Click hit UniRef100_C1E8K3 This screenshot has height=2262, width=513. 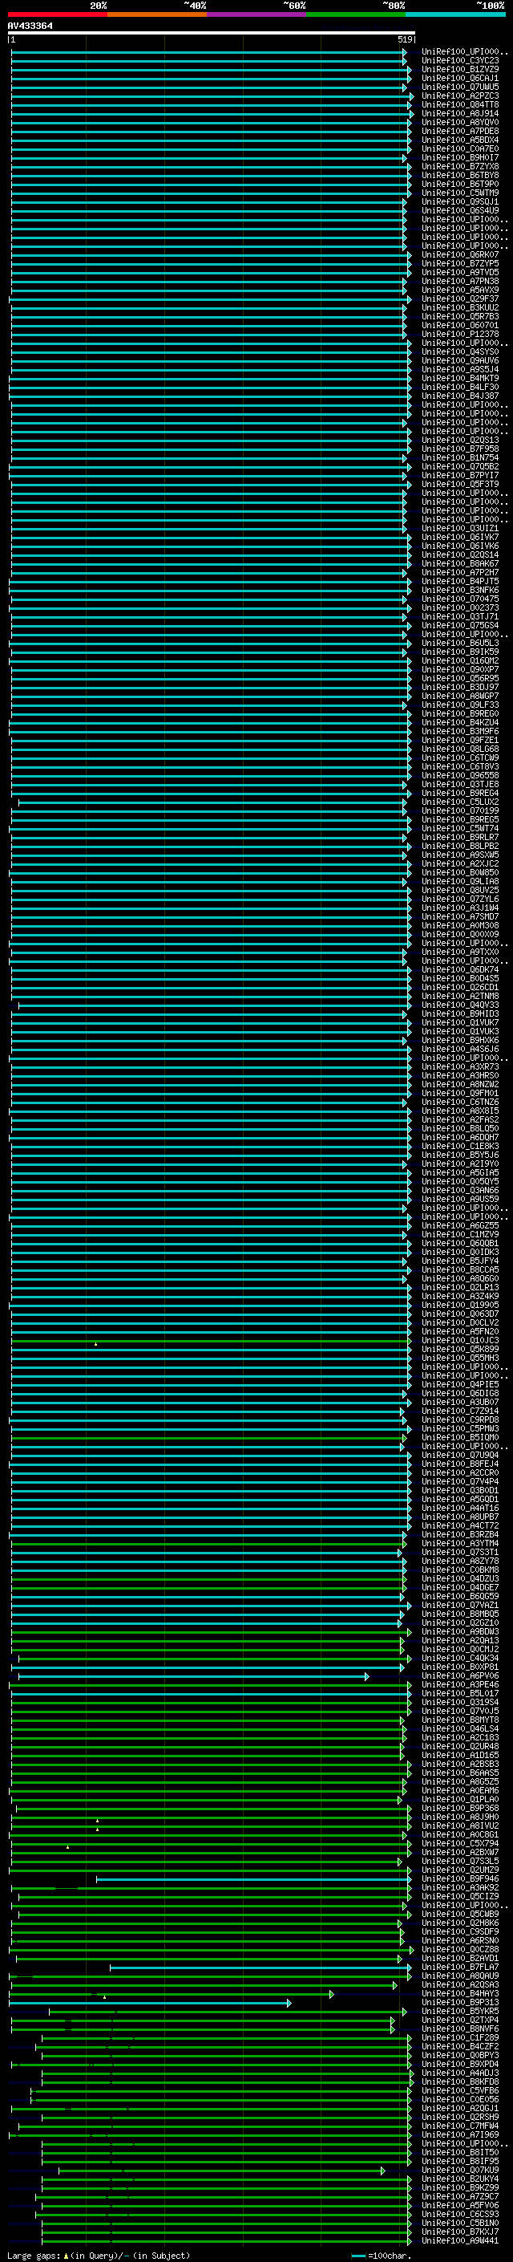(x=460, y=1146)
